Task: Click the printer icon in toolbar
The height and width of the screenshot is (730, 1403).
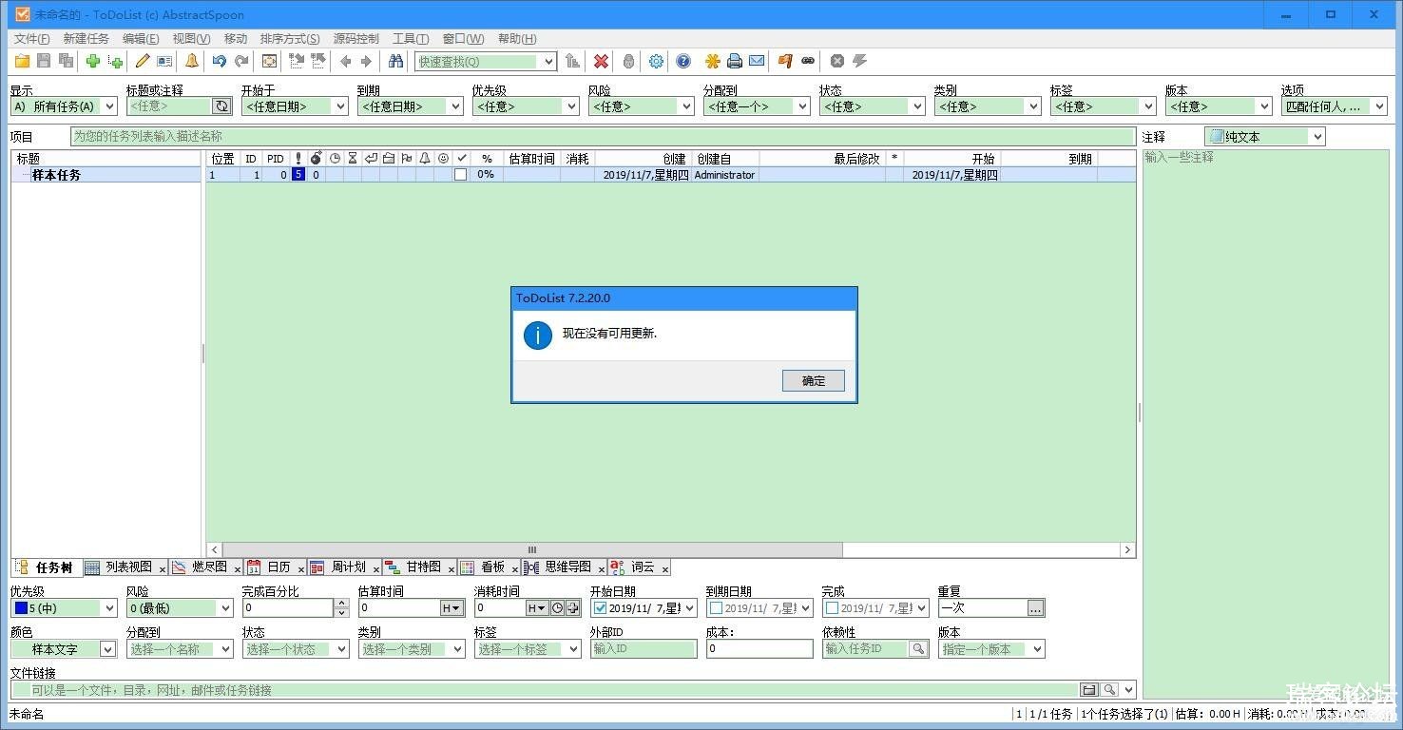Action: tap(734, 61)
